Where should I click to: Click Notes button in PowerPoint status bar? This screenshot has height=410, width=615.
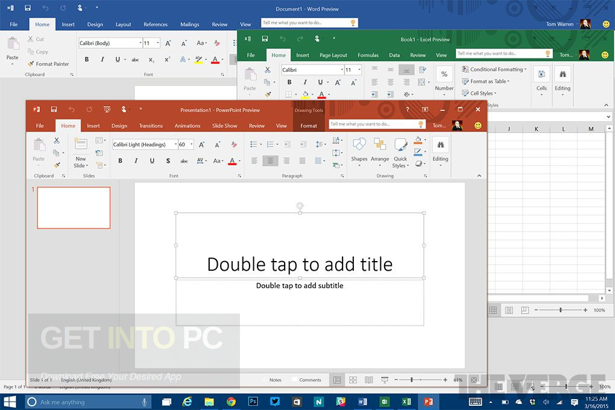[x=272, y=380]
